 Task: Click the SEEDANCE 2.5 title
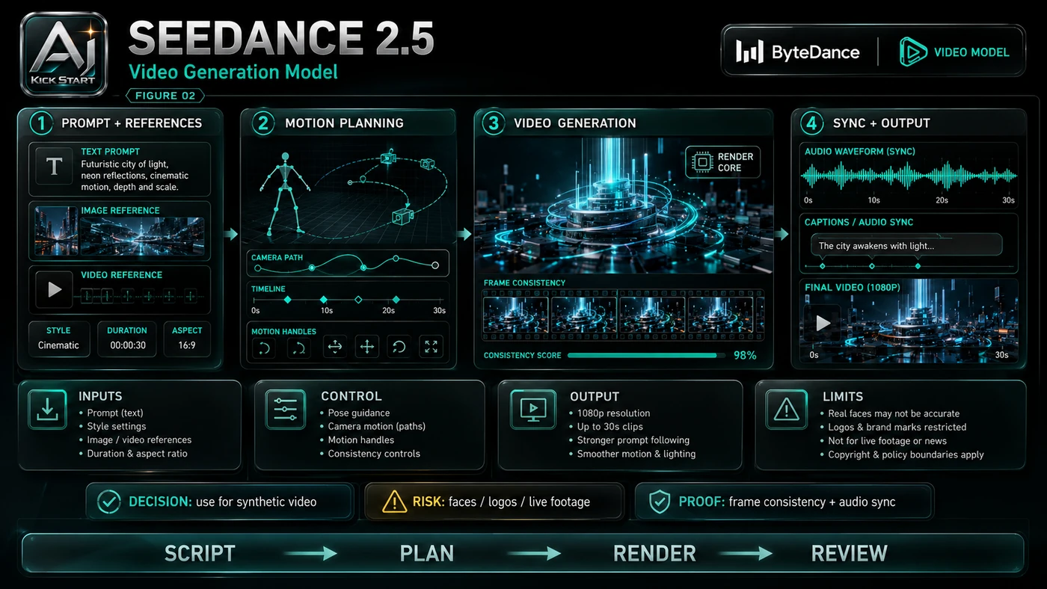pos(281,38)
